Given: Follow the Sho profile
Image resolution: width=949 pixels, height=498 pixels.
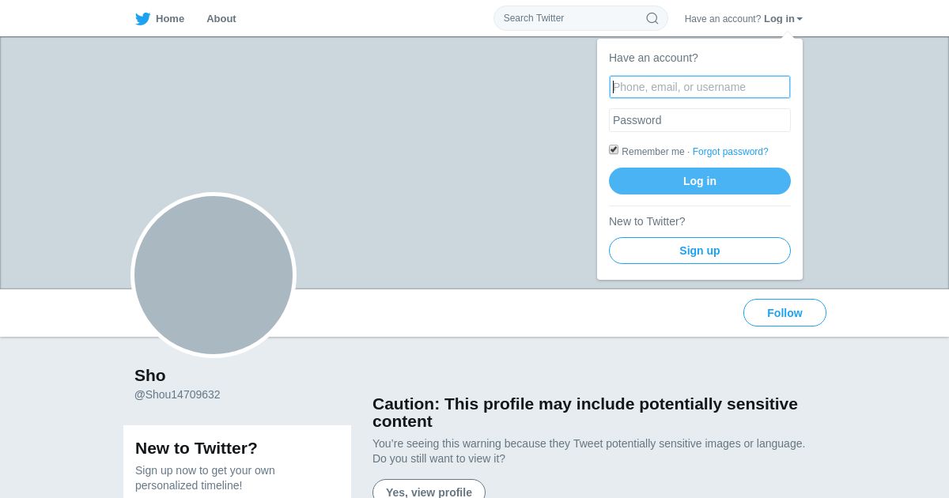Looking at the screenshot, I should (785, 313).
